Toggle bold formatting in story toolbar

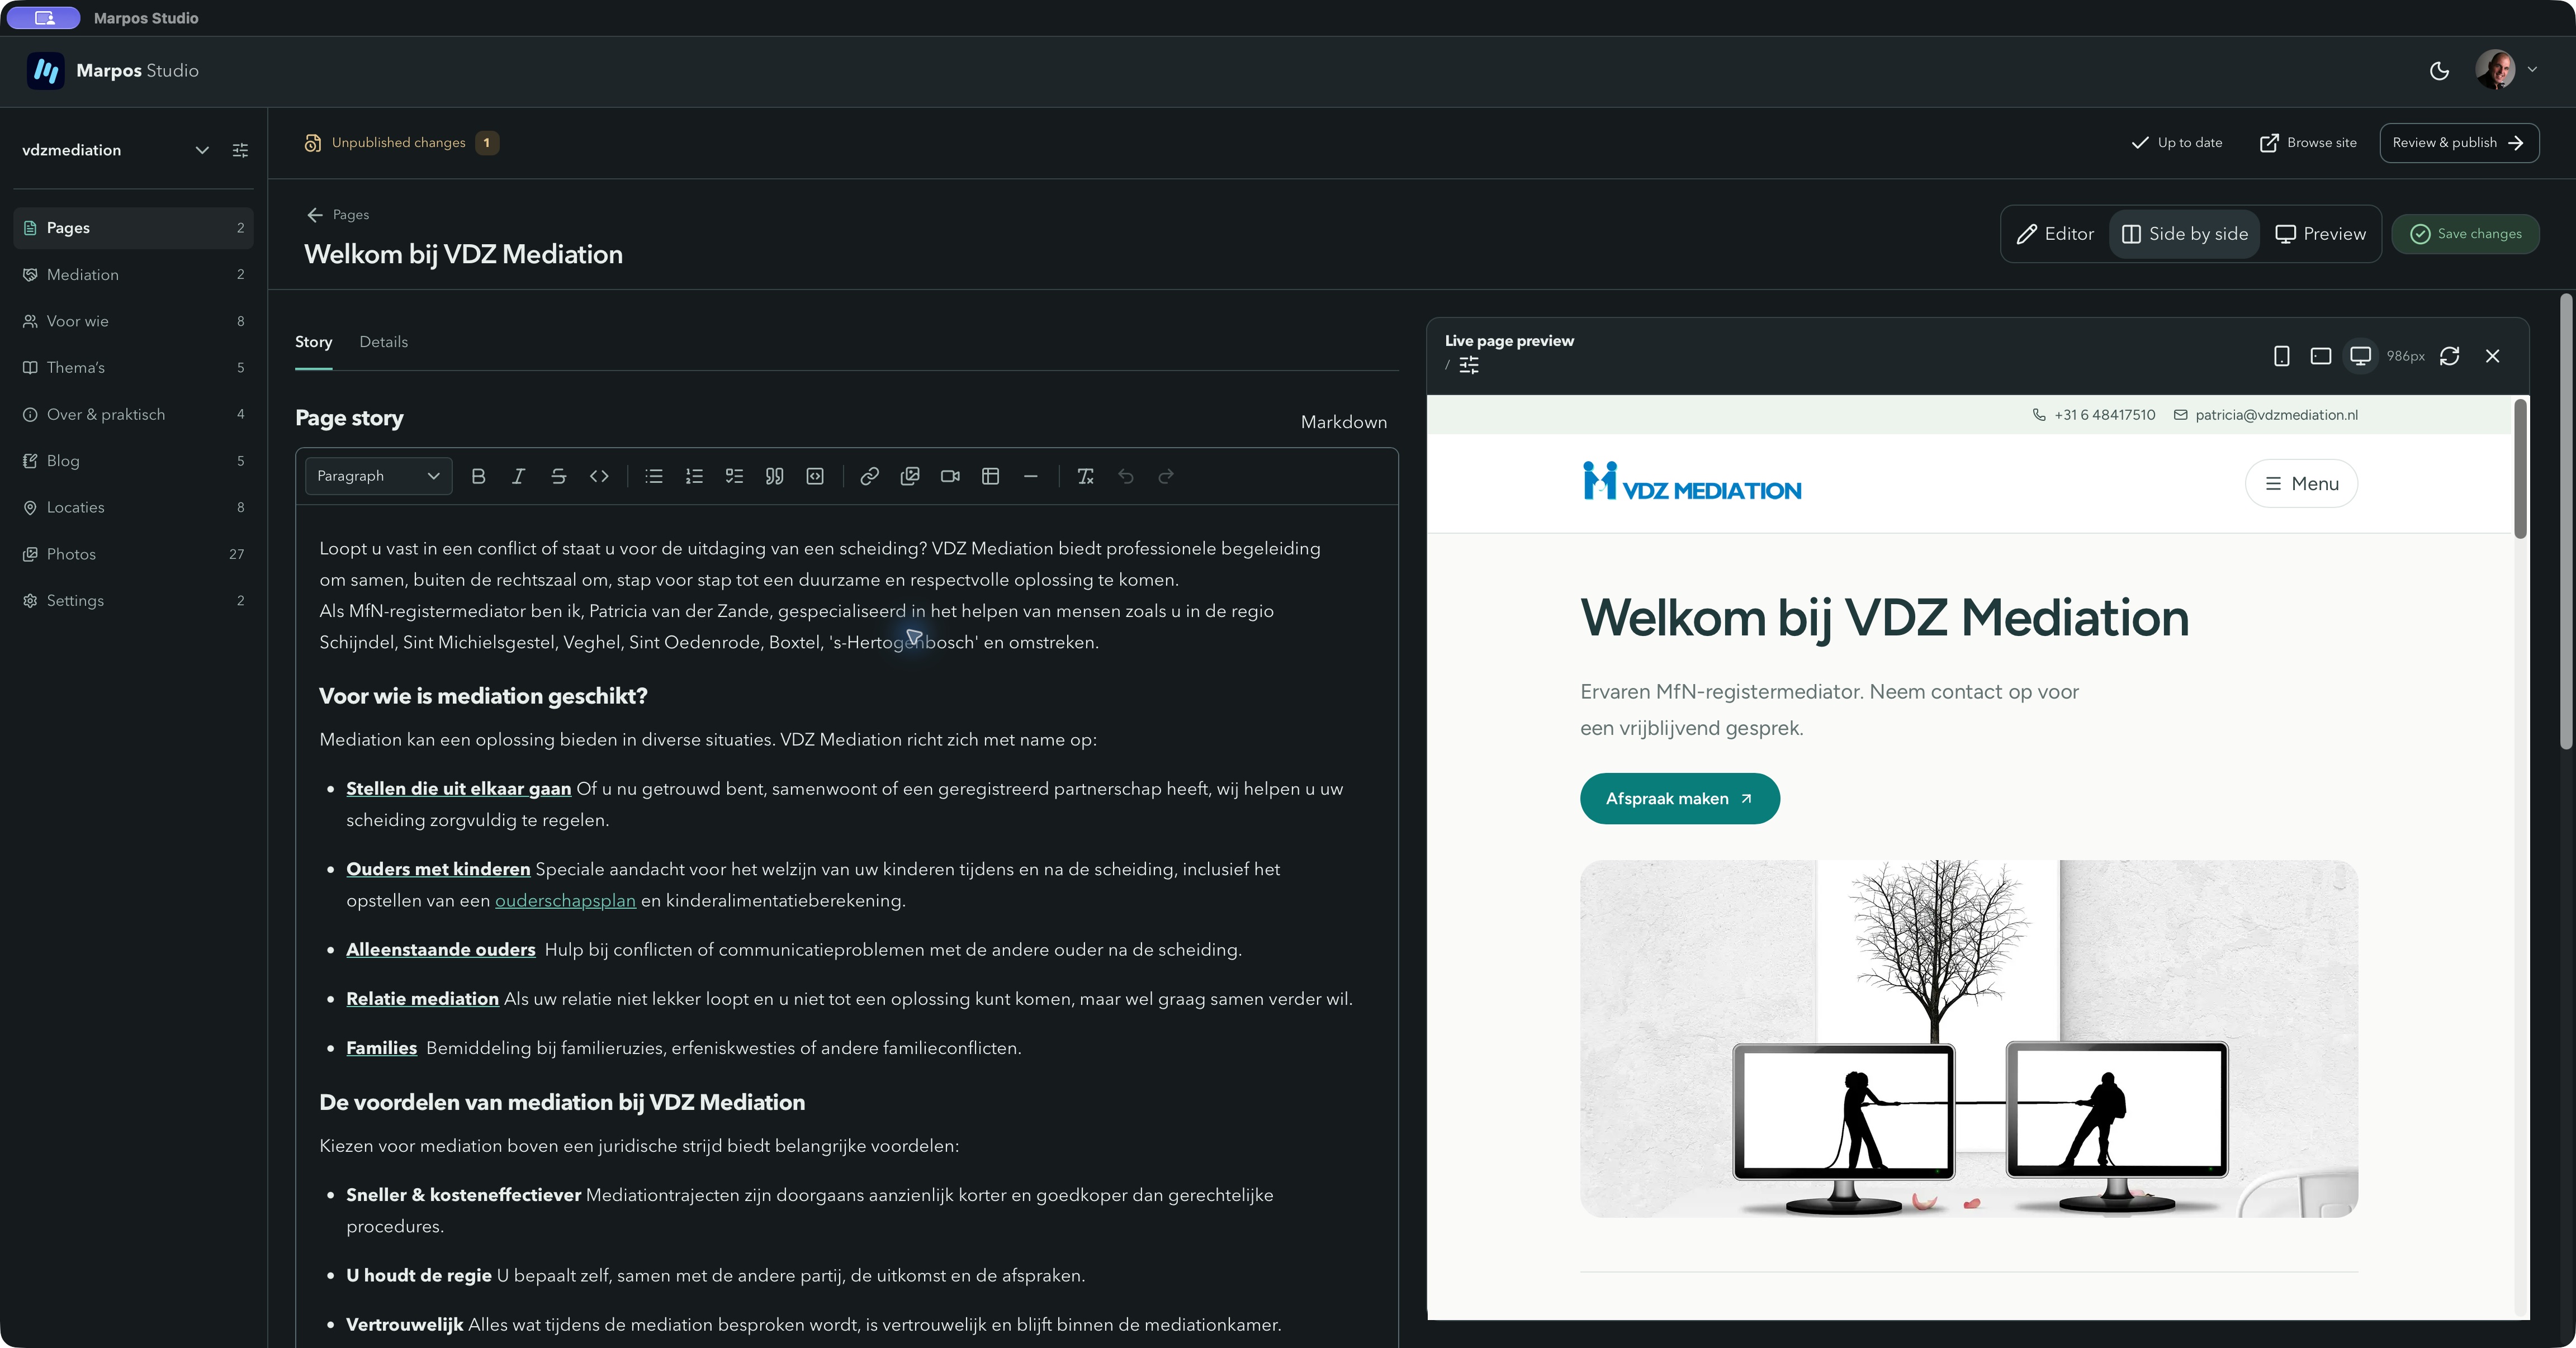478,476
